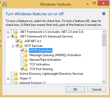Check Active Directory Lightweight Directory Services box
Screen dimensions: 110x98
[12, 74]
